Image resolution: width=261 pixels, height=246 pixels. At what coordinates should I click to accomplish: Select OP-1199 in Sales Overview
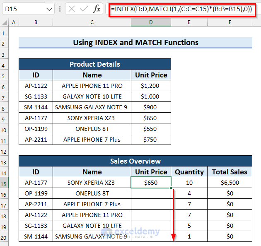tap(36, 193)
